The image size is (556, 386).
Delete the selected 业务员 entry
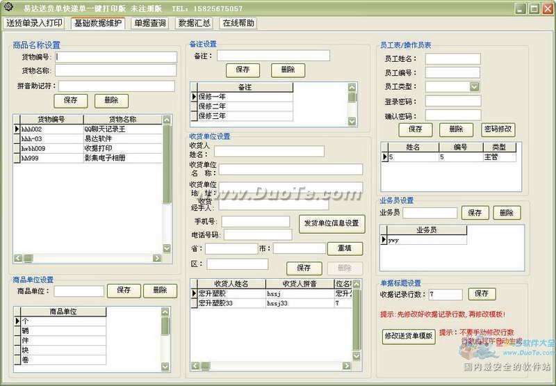tap(507, 213)
